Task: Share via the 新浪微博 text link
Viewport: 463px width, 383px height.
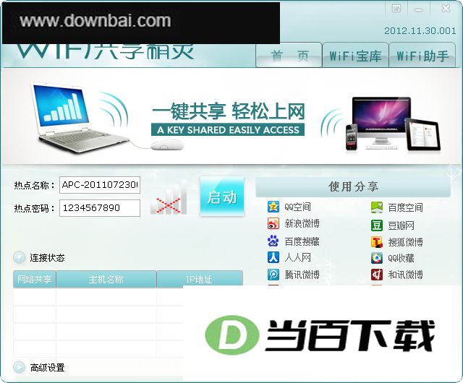Action: tap(302, 223)
